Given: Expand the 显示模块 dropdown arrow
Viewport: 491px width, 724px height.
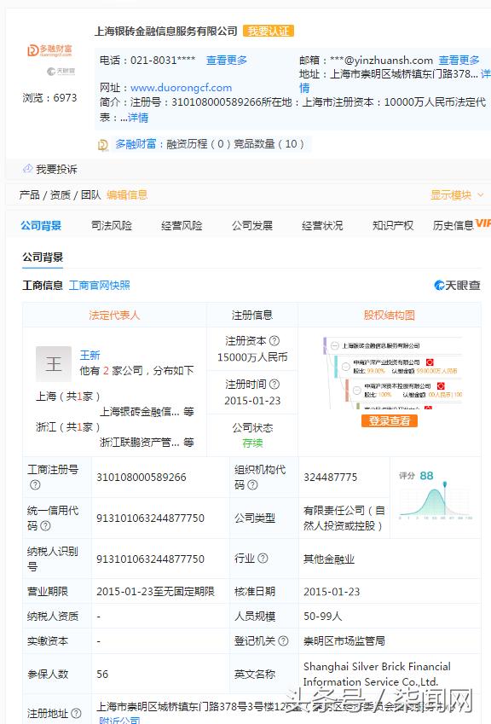Looking at the screenshot, I should [x=481, y=194].
